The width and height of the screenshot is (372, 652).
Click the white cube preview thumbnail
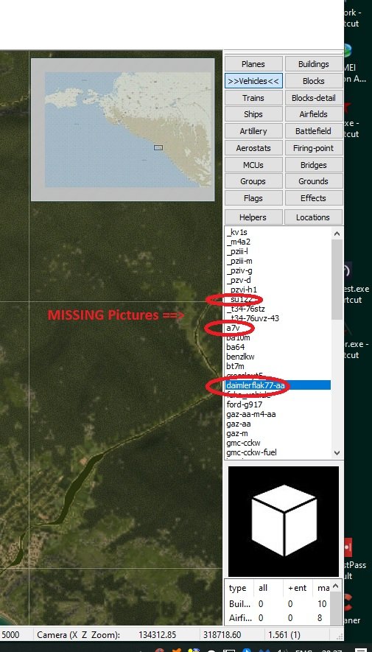pos(284,521)
